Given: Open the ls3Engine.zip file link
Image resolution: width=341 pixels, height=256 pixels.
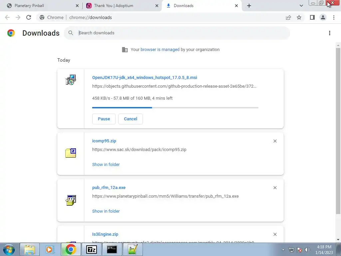Looking at the screenshot, I should (x=105, y=234).
